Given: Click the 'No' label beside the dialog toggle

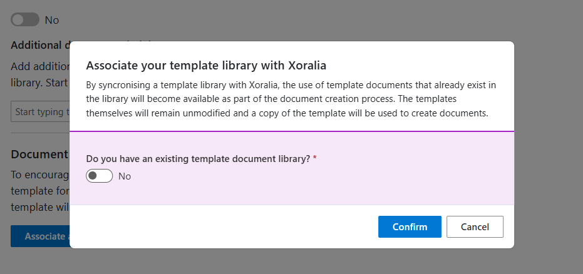Looking at the screenshot, I should tap(125, 176).
